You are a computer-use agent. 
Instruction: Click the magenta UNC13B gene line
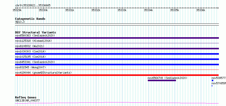[117, 103]
